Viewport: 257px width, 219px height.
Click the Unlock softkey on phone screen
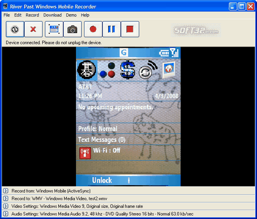coord(102,180)
